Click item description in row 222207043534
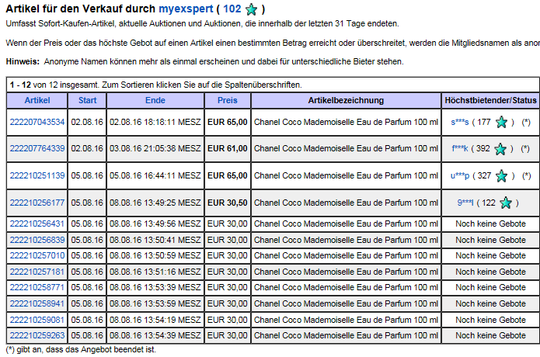Viewport: 540px width, 357px height. [x=346, y=122]
